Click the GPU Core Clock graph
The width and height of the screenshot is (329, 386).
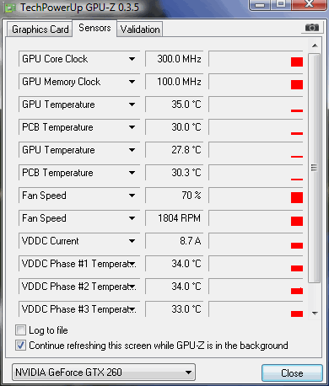[256, 59]
